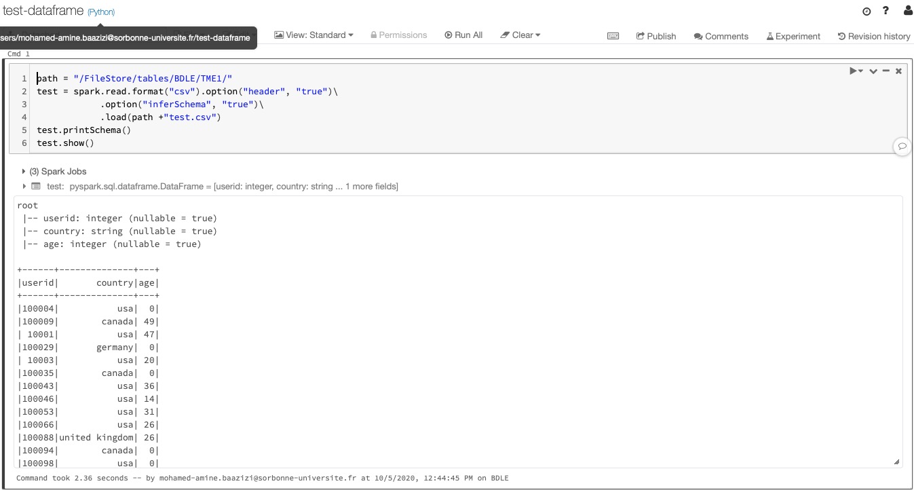914x490 pixels.
Task: Click the inferSchema option code line
Action: coord(182,105)
